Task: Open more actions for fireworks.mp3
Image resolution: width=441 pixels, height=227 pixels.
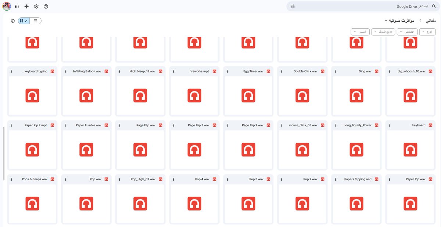Action: [173, 71]
